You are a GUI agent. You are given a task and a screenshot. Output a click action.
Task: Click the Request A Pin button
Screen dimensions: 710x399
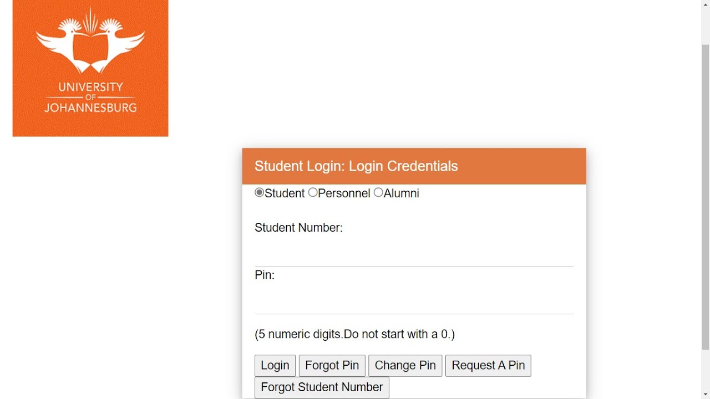point(488,366)
